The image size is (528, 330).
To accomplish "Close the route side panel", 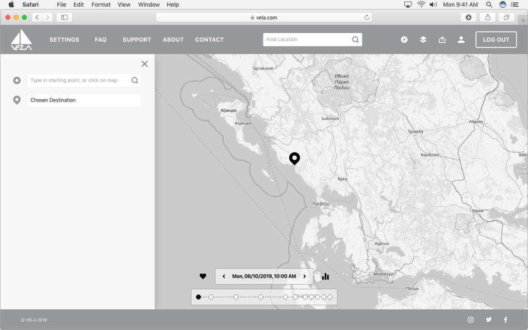I will click(144, 64).
